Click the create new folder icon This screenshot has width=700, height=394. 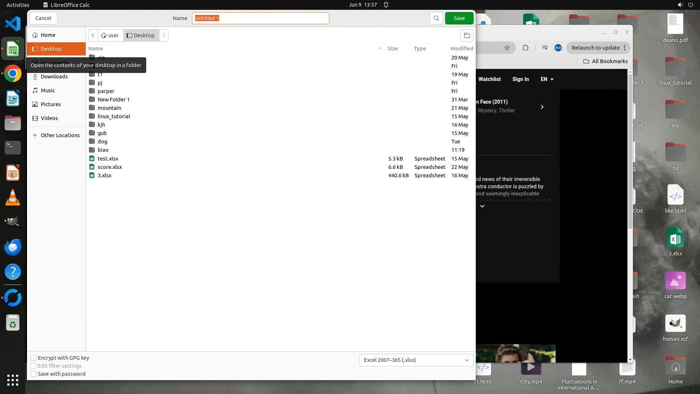click(x=467, y=35)
